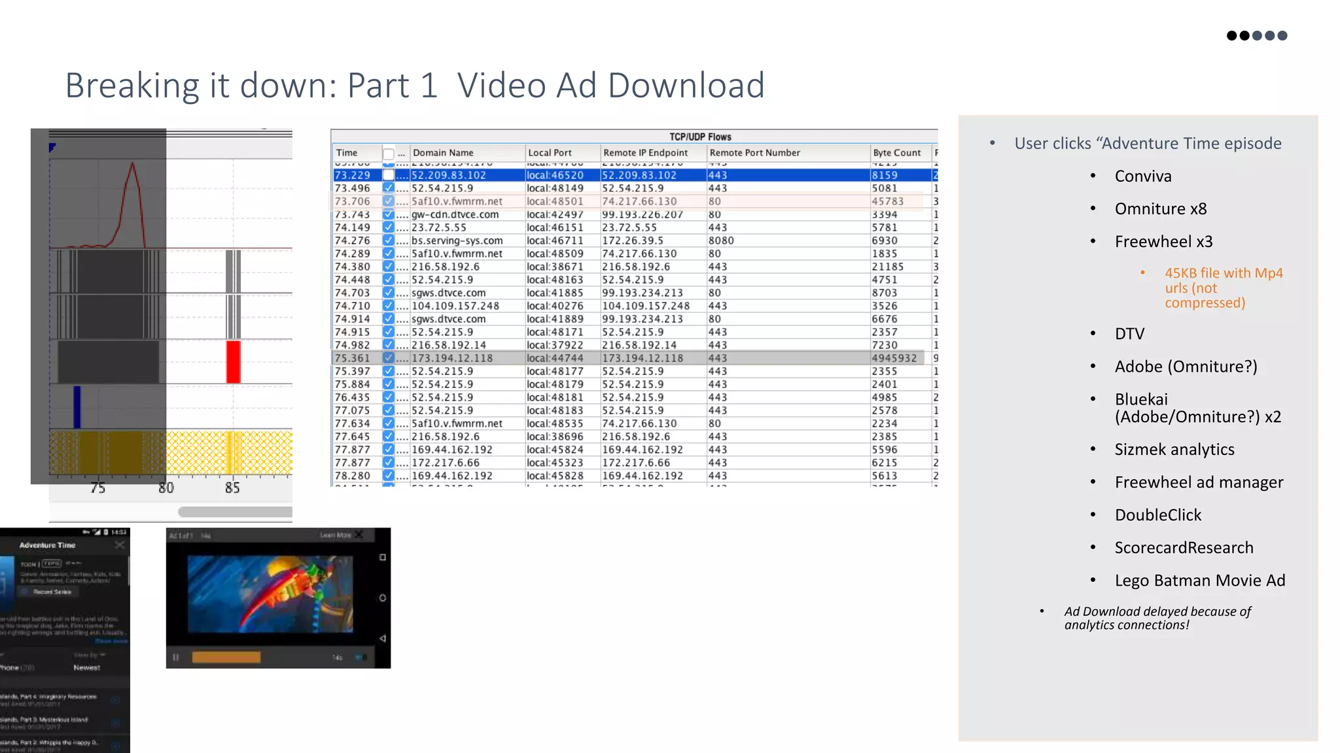Screen dimensions: 1340x753
Task: Click the Time column header
Action: coord(357,153)
